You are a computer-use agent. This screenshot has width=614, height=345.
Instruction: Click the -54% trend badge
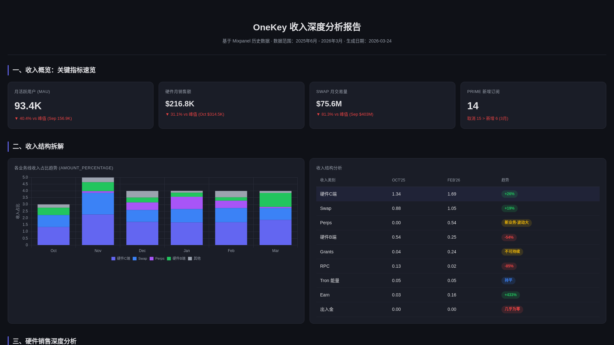tap(509, 237)
